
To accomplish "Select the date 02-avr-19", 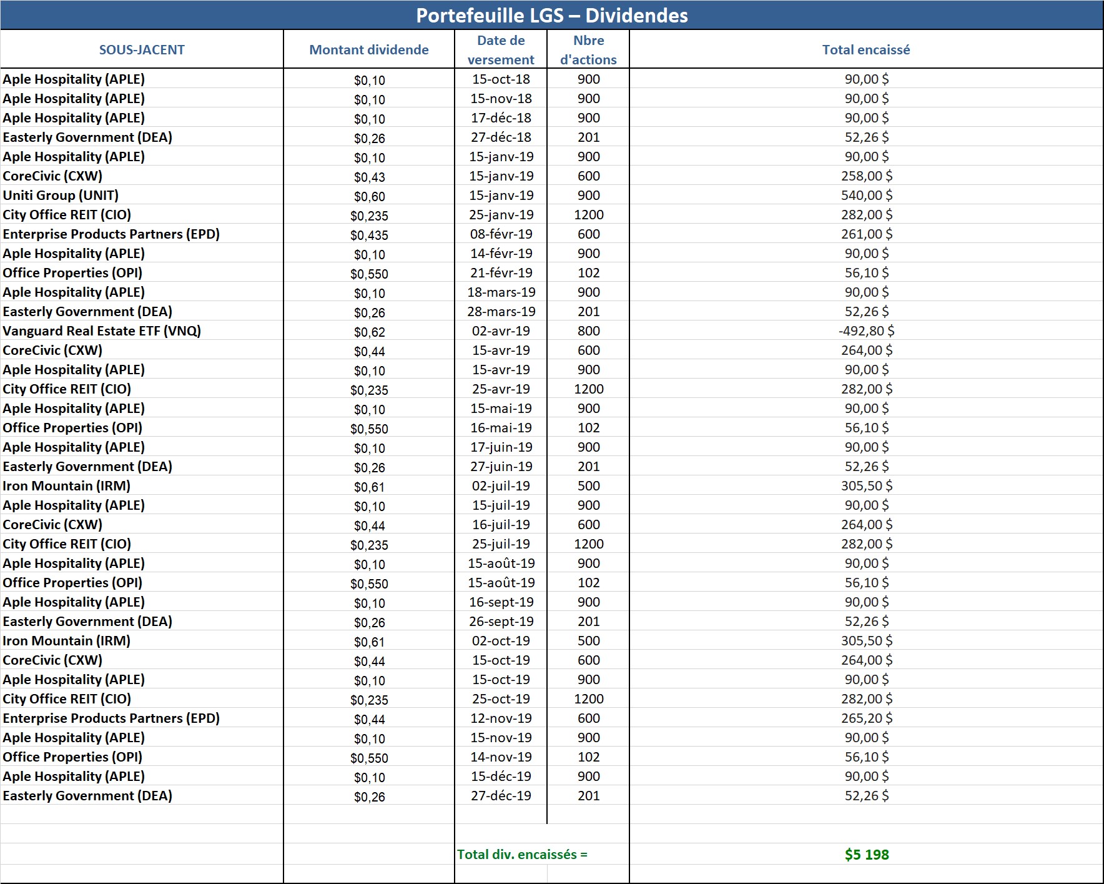I will [x=501, y=331].
